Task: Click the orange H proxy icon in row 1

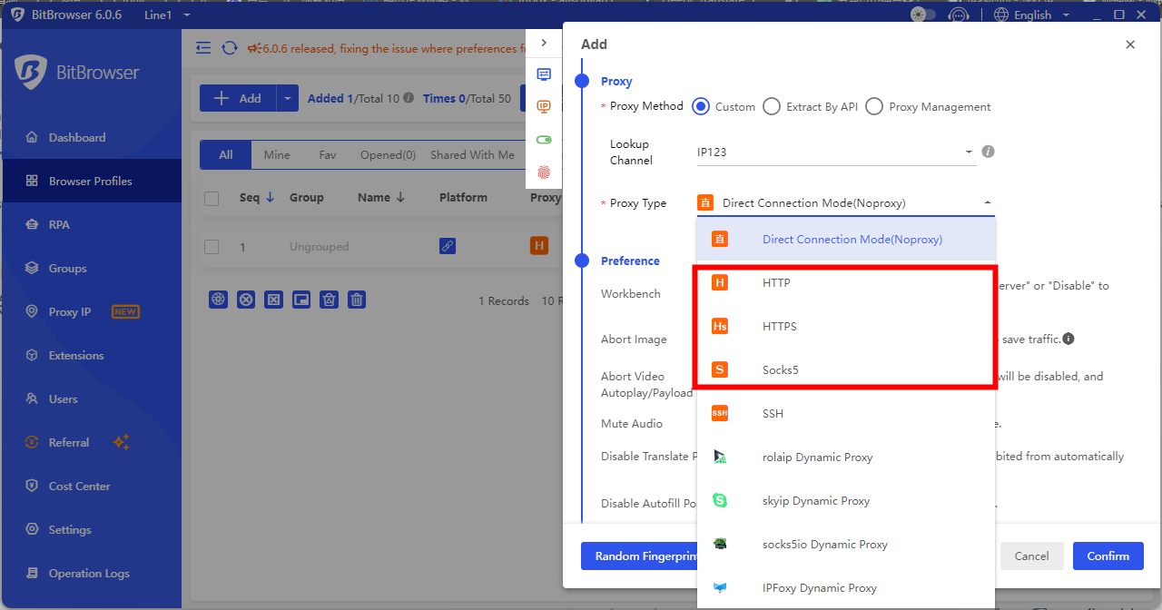Action: coord(539,246)
